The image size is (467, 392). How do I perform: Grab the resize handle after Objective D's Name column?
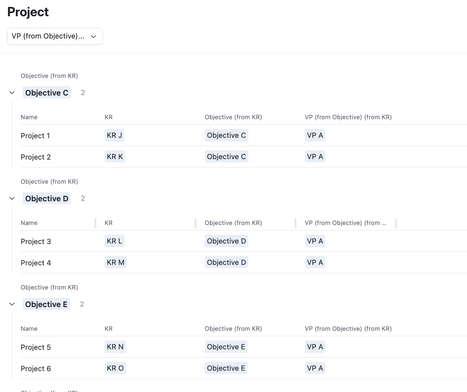pyautogui.click(x=95, y=223)
